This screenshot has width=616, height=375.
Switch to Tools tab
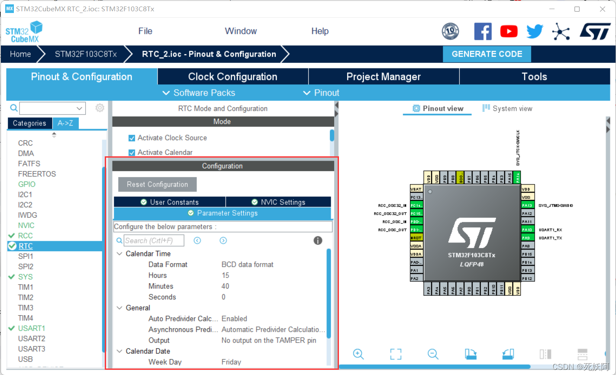[535, 77]
